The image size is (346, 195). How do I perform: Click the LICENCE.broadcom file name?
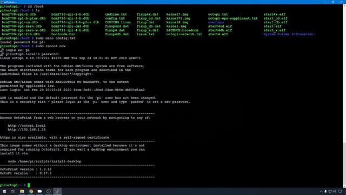tap(182, 30)
